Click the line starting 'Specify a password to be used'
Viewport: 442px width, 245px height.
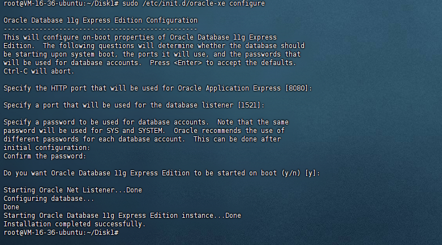(x=146, y=122)
